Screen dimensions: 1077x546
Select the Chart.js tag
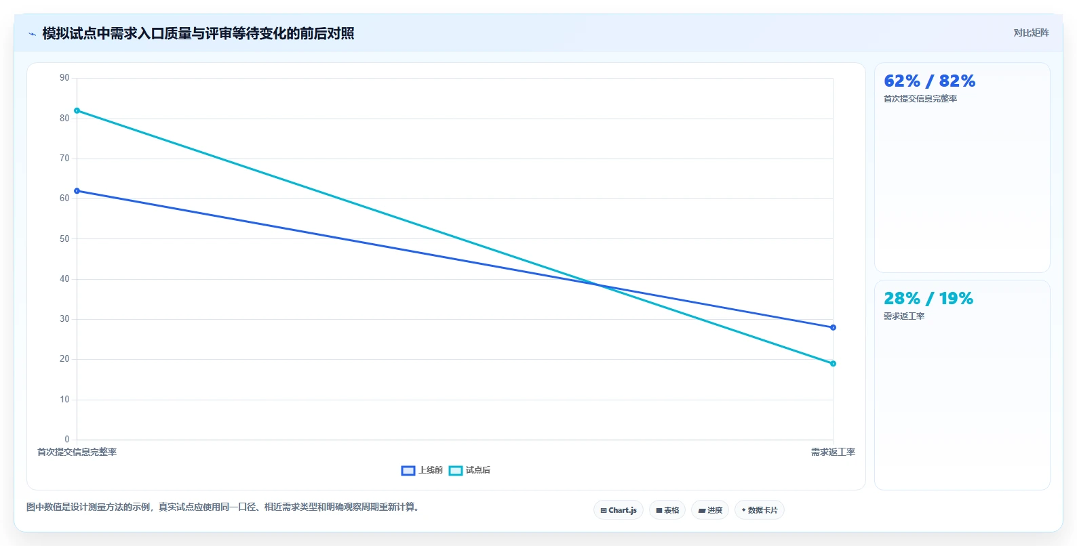coord(619,510)
